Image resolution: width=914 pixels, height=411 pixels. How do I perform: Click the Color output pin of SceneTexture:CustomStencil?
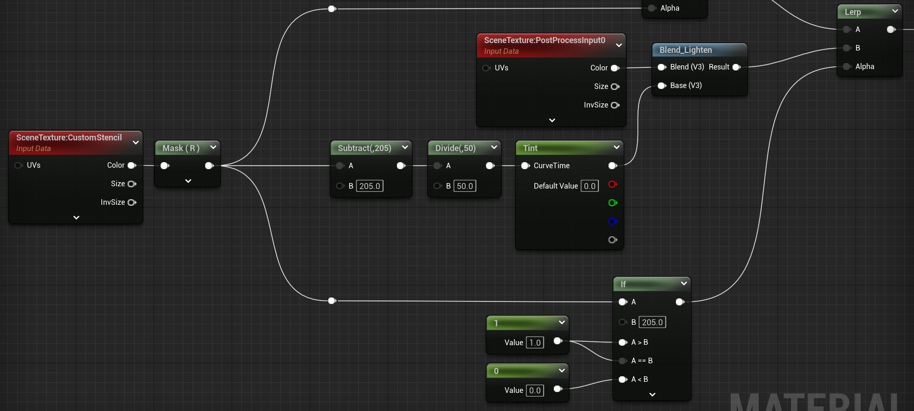pos(131,165)
